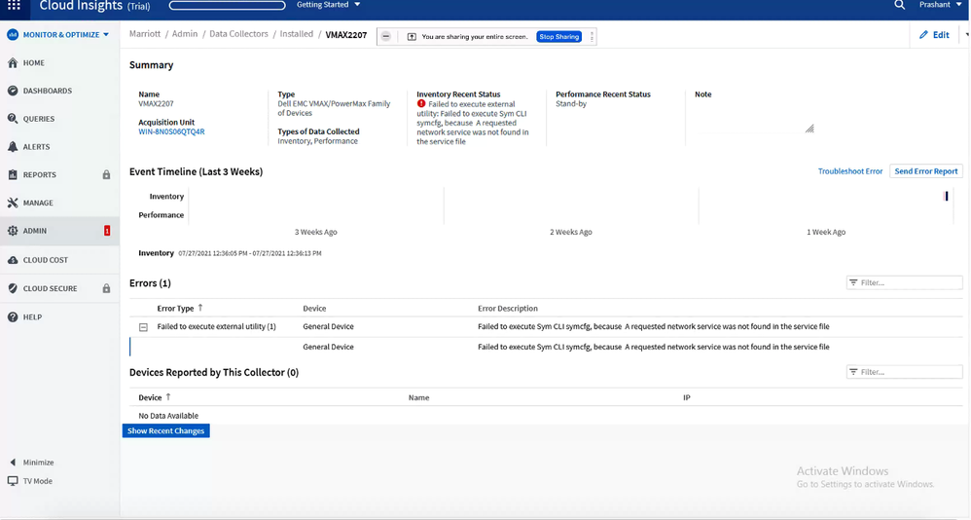Select the Admin sidebar menu item

35,231
